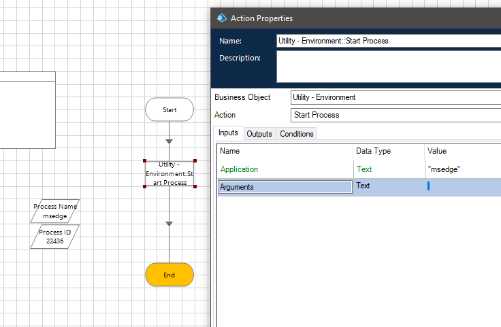Image resolution: width=501 pixels, height=327 pixels.
Task: Switch to the Inputs tab
Action: click(228, 133)
